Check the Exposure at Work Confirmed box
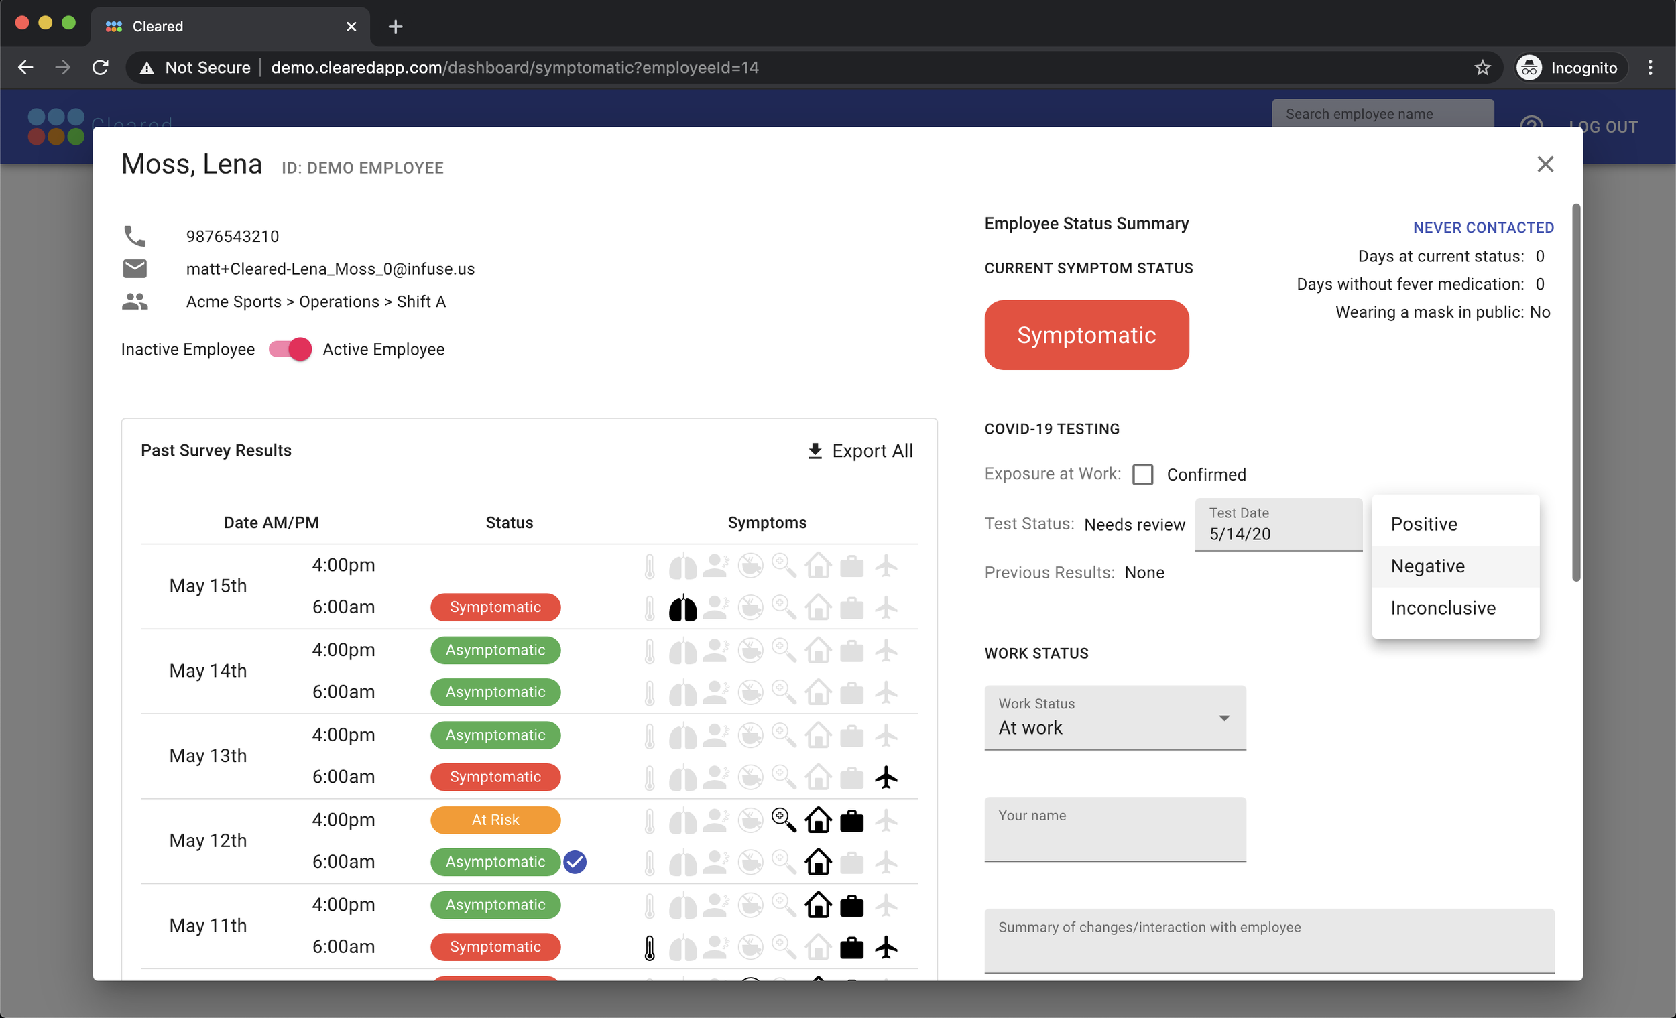 1143,474
